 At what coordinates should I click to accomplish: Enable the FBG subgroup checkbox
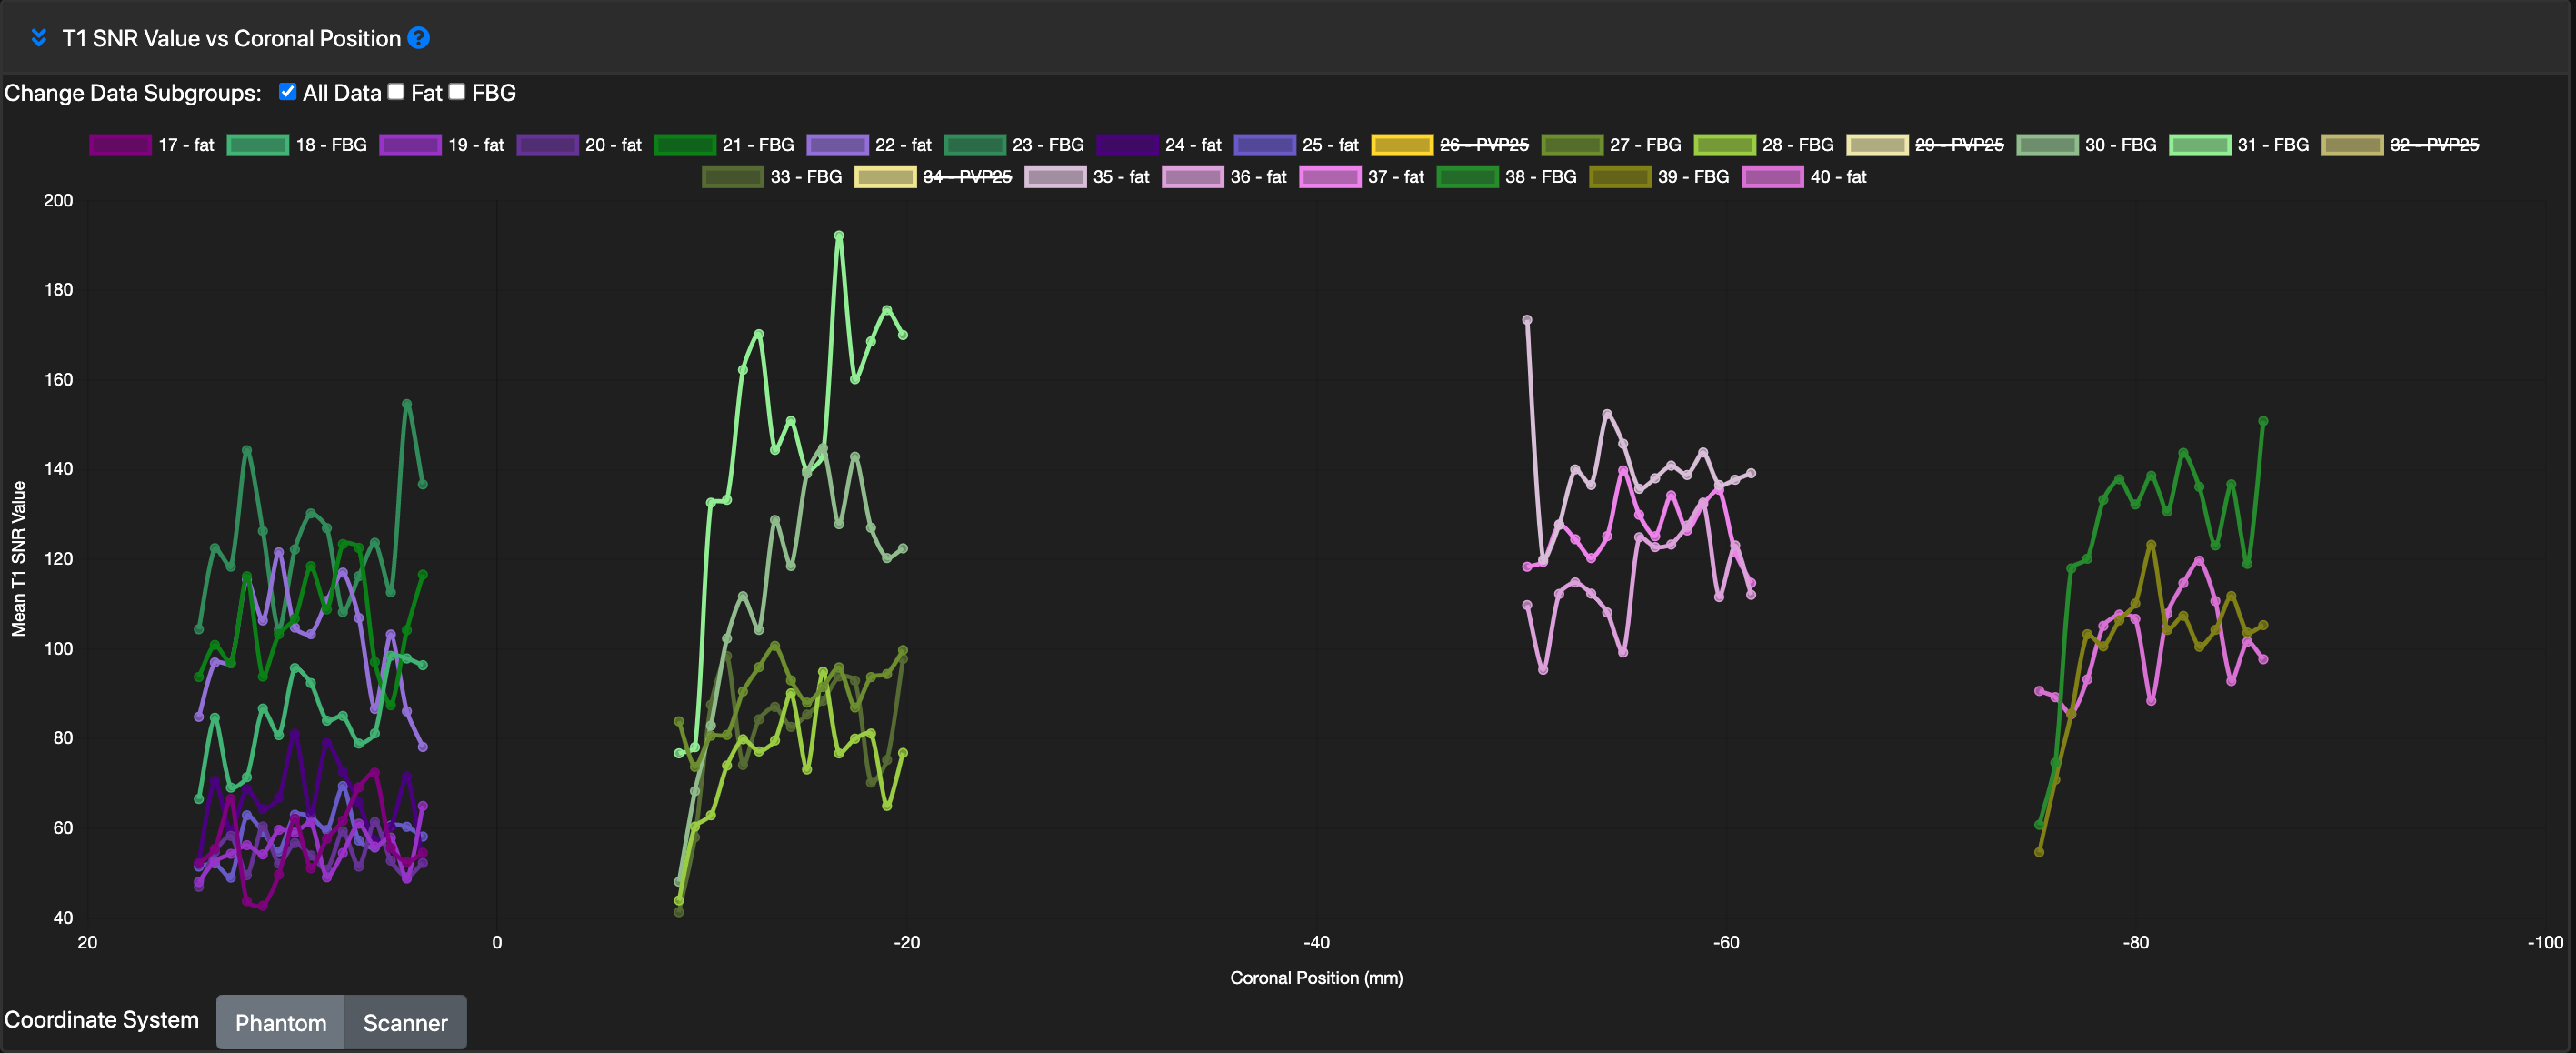click(457, 92)
